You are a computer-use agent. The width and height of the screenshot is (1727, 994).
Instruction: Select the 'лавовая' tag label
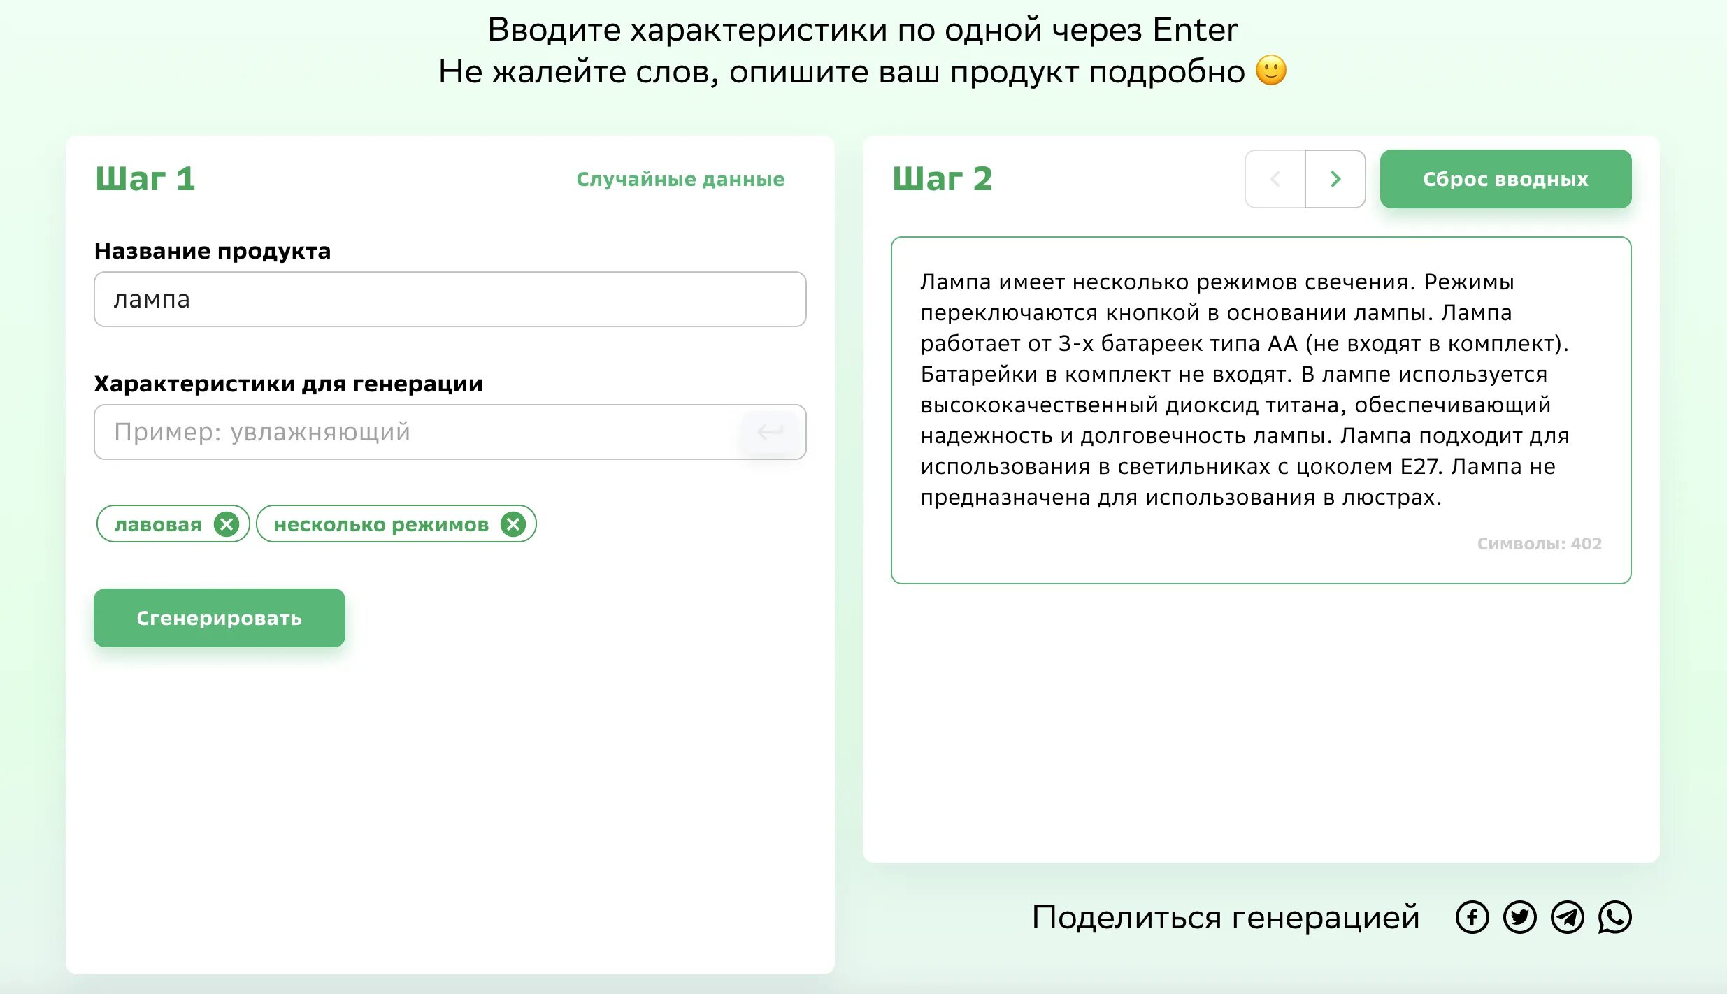(158, 524)
